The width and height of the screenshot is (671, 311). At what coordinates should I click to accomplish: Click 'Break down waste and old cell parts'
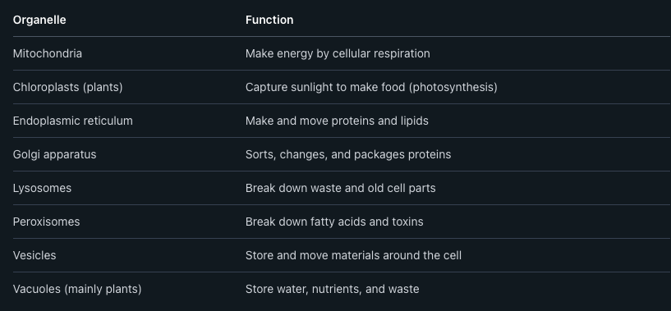click(x=340, y=188)
